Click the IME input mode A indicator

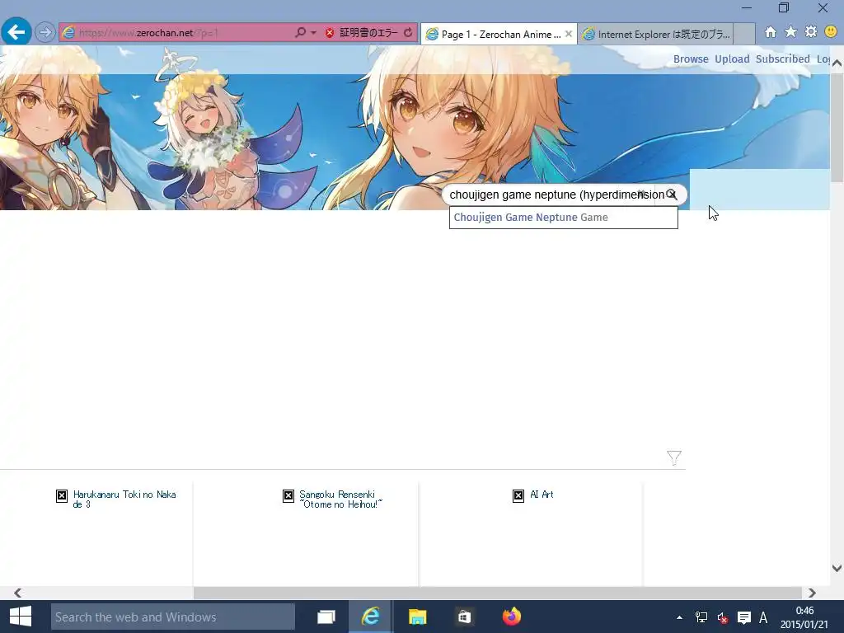tap(763, 617)
